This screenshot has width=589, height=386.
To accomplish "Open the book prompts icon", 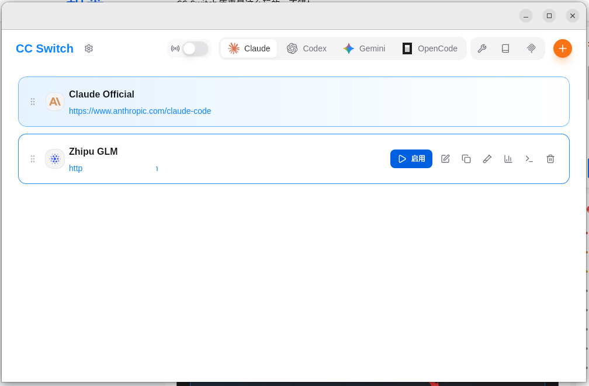I will click(505, 48).
